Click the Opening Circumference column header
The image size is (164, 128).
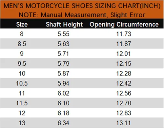pos(124,24)
